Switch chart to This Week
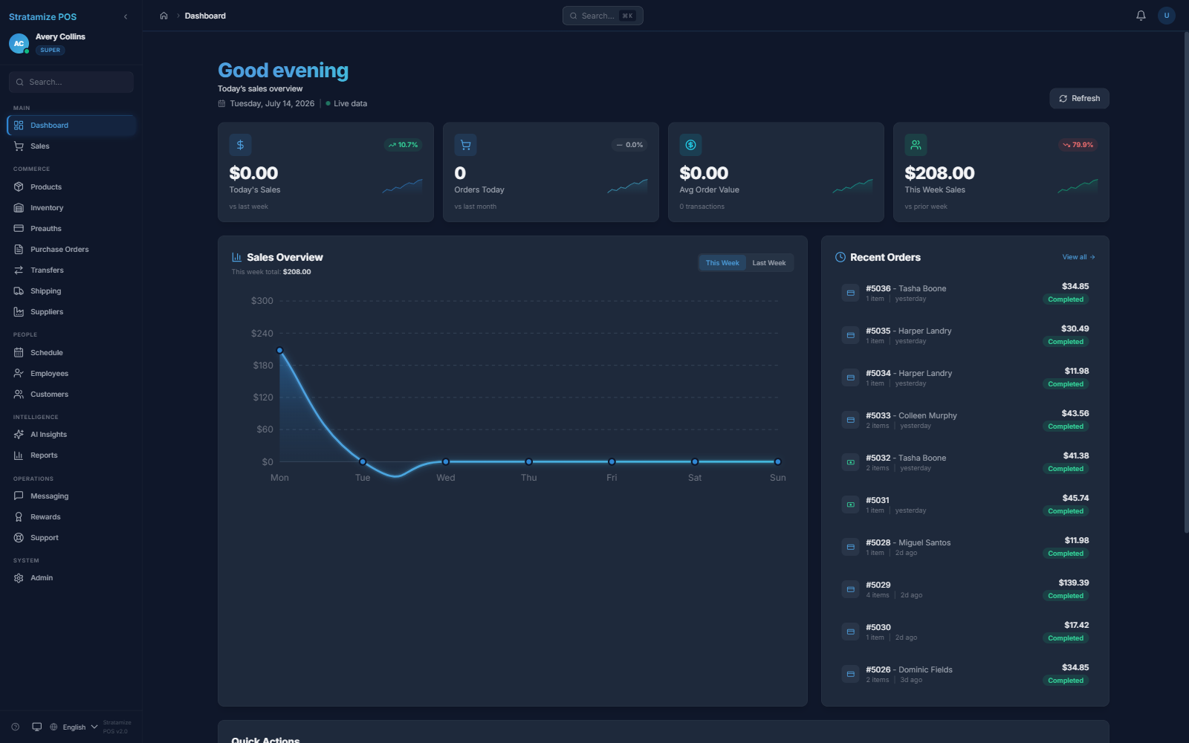 coord(722,263)
